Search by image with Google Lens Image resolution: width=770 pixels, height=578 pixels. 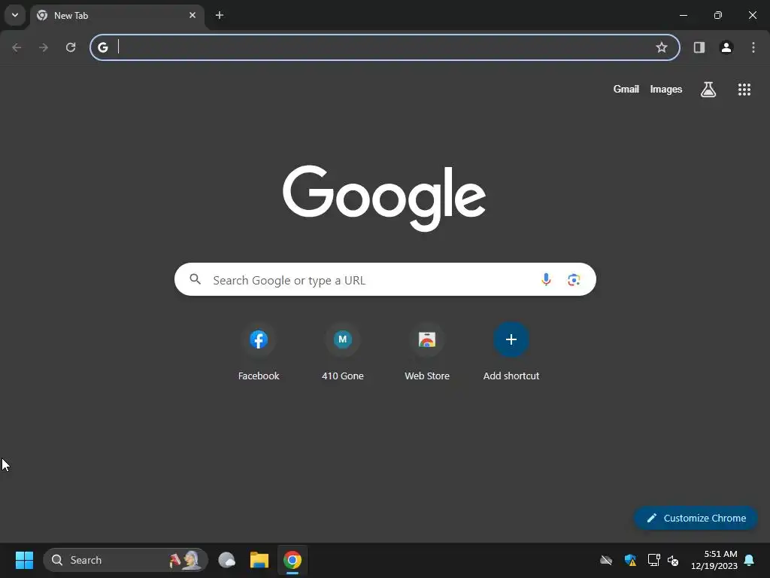[574, 280]
